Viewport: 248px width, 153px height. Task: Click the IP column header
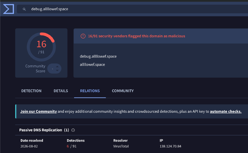161,140
